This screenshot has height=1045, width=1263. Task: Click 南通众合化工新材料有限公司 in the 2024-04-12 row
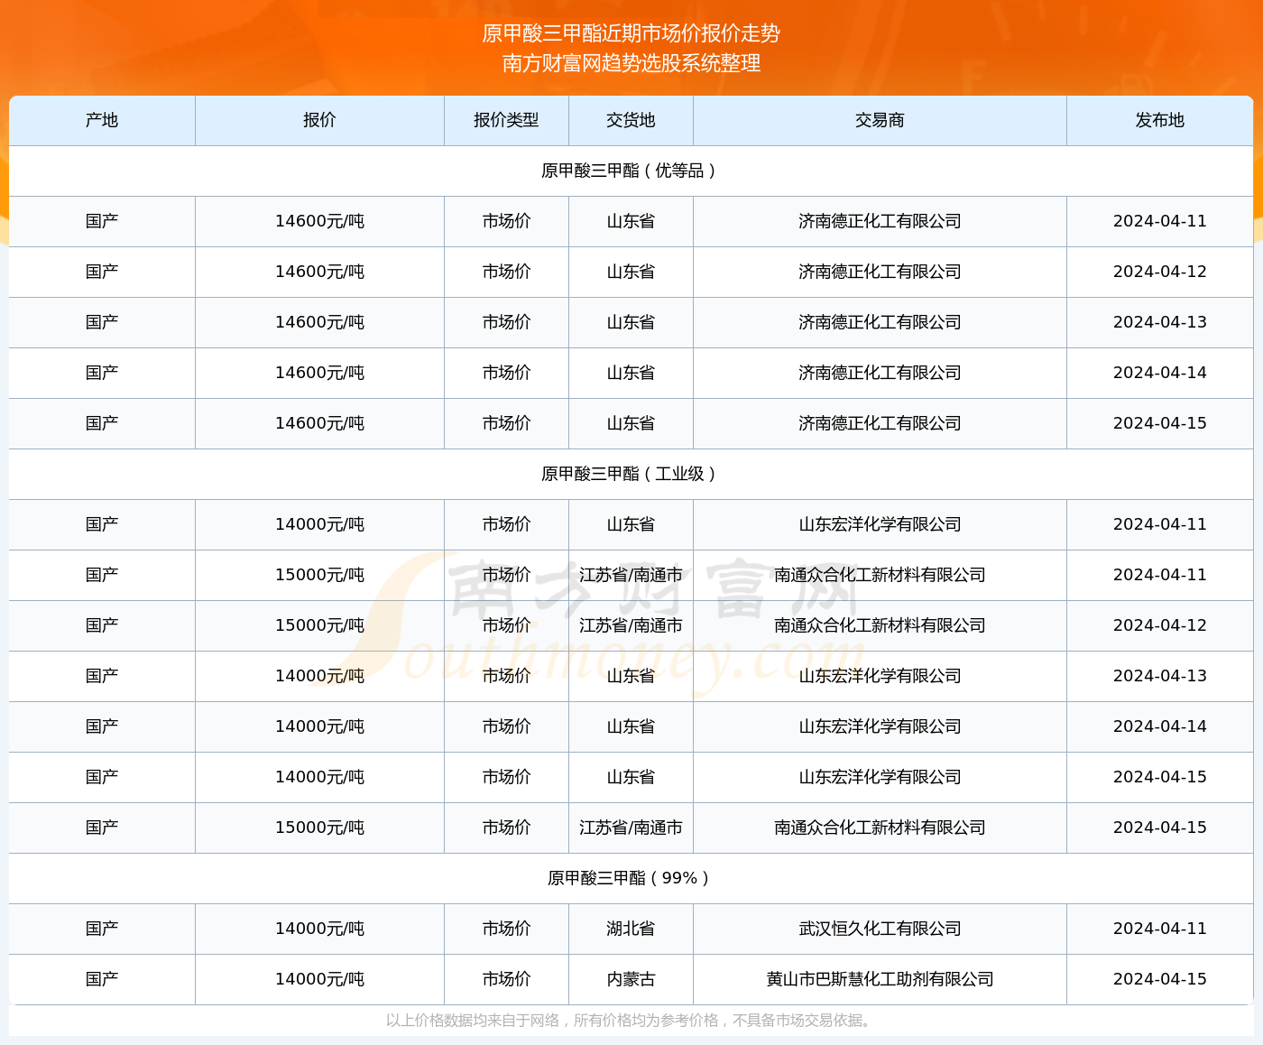[x=880, y=625]
